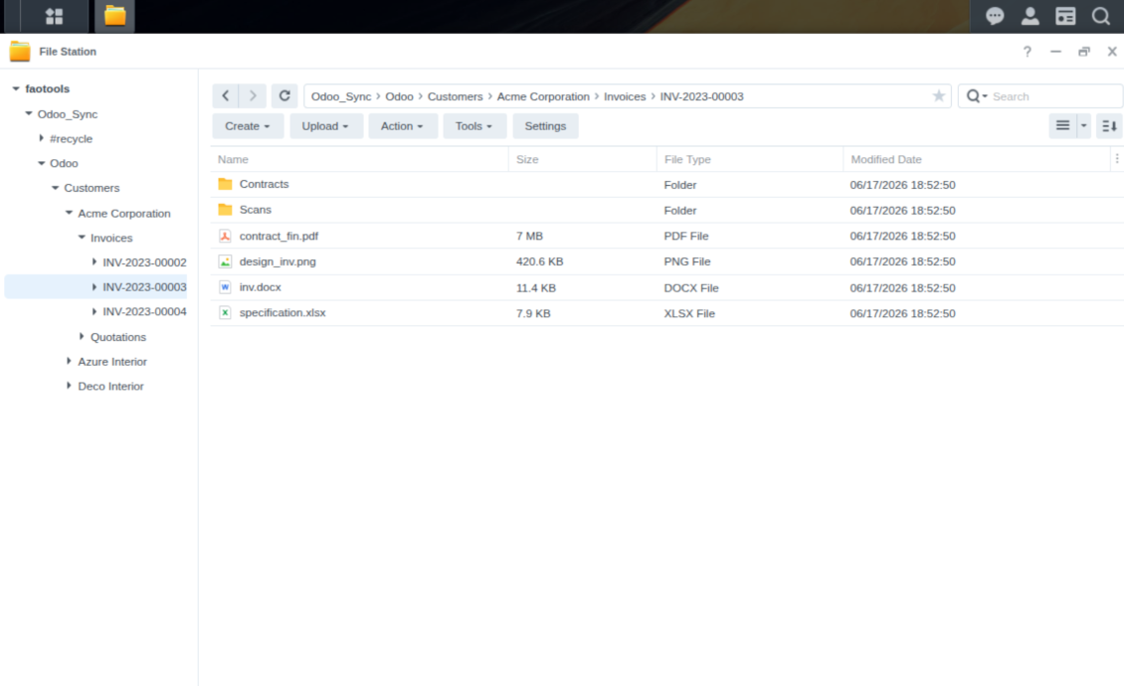Viewport: 1124px width, 686px height.
Task: Sort by Size column header
Action: pos(583,159)
